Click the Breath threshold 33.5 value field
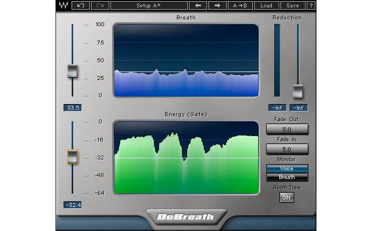The width and height of the screenshot is (372, 231). coord(72,107)
